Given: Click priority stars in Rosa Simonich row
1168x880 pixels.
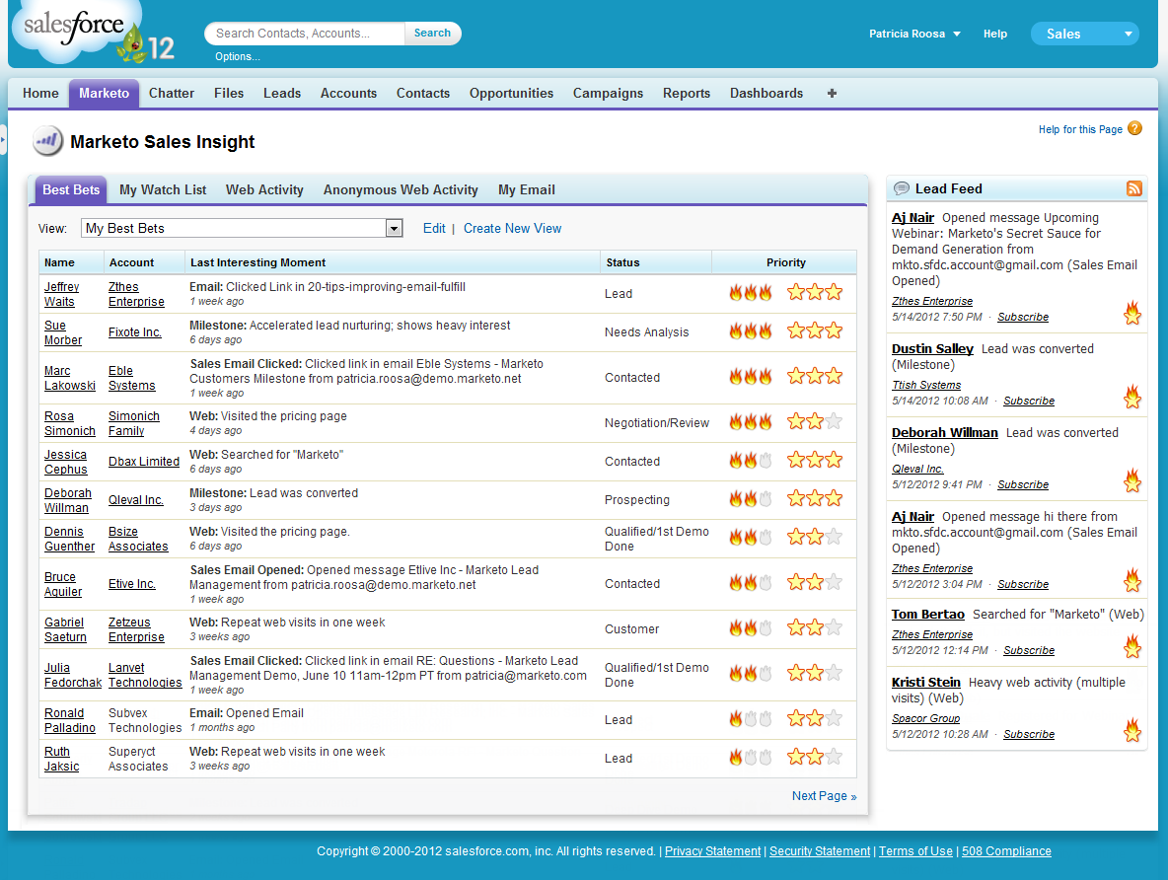Looking at the screenshot, I should point(814,422).
